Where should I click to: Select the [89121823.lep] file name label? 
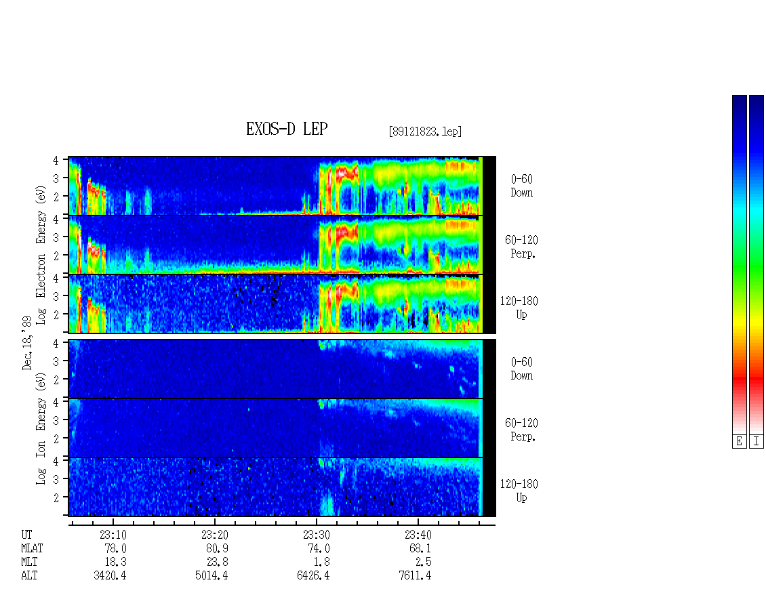425,131
